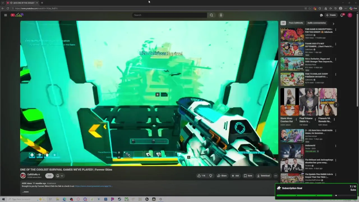Open options for Barbarian manhwa video
The height and width of the screenshot is (202, 359).
[335, 59]
